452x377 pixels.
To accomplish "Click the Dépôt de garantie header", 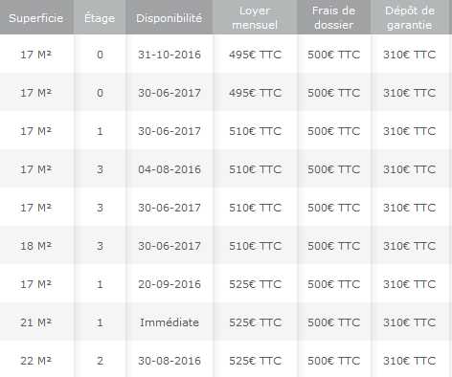I will click(x=410, y=18).
